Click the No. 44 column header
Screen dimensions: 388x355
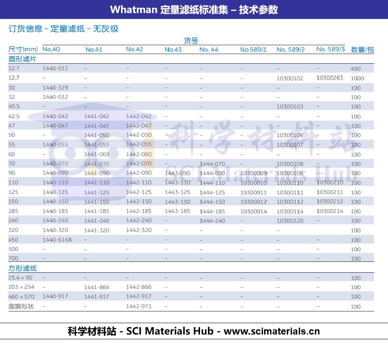point(209,50)
